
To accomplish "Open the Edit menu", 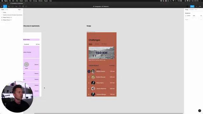I will click(13, 1).
